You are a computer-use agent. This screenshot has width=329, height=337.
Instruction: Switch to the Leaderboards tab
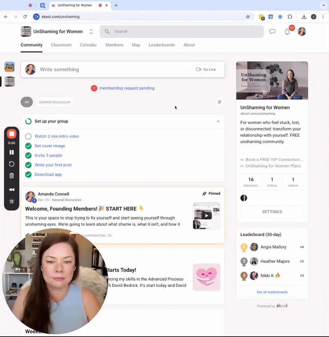click(162, 45)
